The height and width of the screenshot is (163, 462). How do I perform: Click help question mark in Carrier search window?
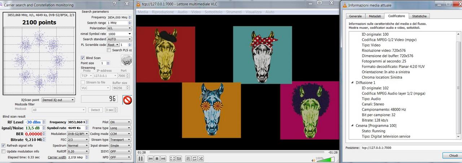click(114, 4)
